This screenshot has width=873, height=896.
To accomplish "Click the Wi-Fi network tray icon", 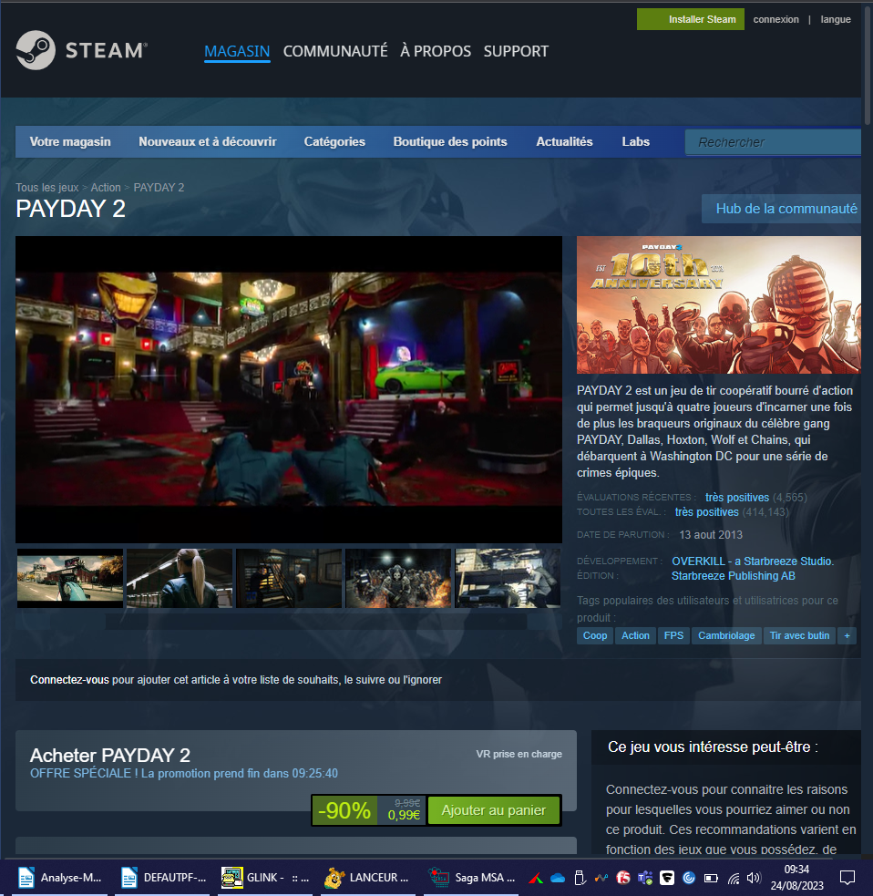I will [733, 878].
